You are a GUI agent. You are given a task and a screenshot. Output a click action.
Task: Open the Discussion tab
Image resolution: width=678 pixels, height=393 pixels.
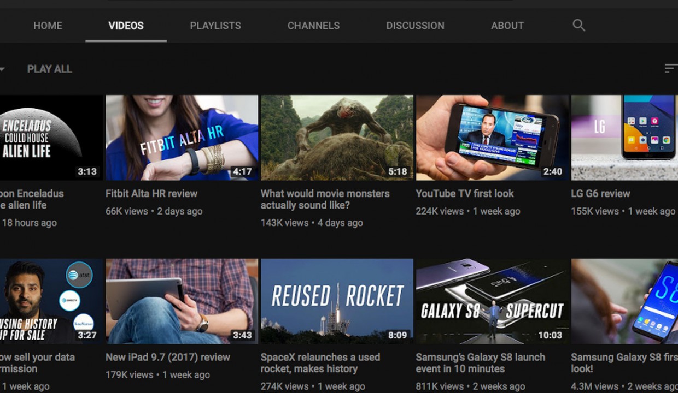(x=415, y=26)
